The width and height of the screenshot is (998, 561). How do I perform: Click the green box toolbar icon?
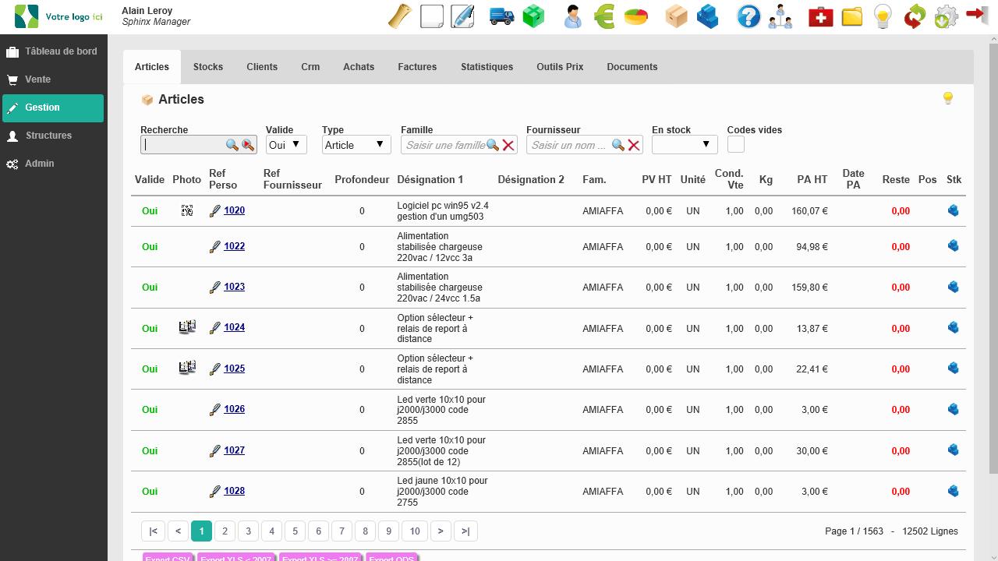click(x=533, y=16)
